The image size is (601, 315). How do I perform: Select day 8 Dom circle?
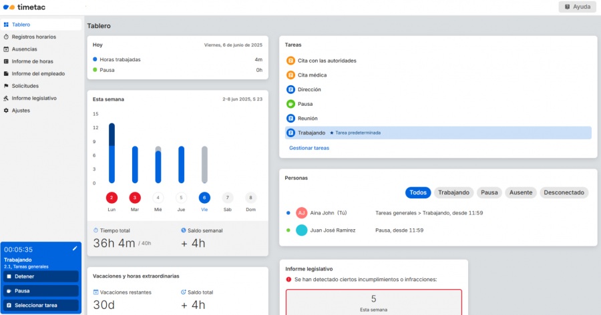[x=250, y=198]
